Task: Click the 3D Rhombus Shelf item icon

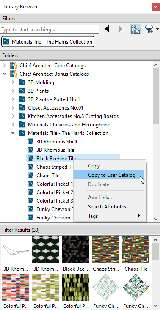Action: pyautogui.click(x=30, y=142)
